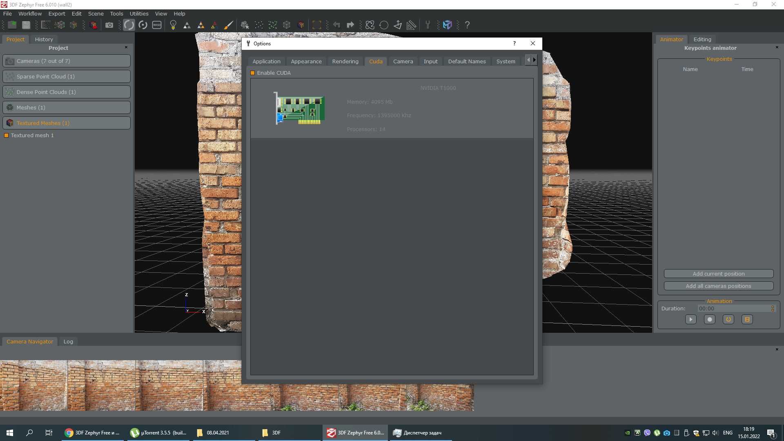784x441 pixels.
Task: Switch to the Camera tab
Action: click(x=403, y=61)
